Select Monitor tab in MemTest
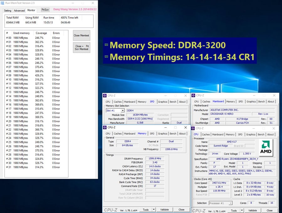Image resolution: width=282 pixels, height=213 pixels. (x=31, y=10)
